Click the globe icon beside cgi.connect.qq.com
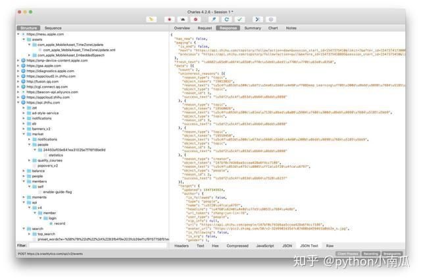The height and width of the screenshot is (280, 421). (24, 87)
